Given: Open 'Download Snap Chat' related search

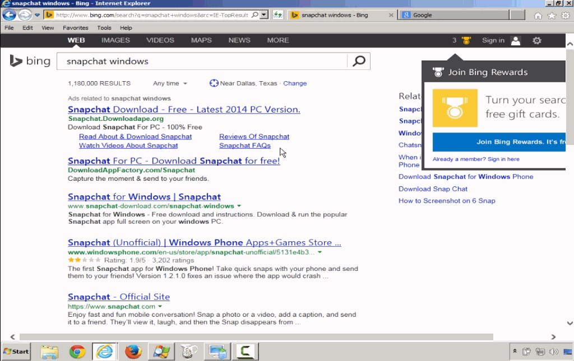Looking at the screenshot, I should pyautogui.click(x=433, y=189).
